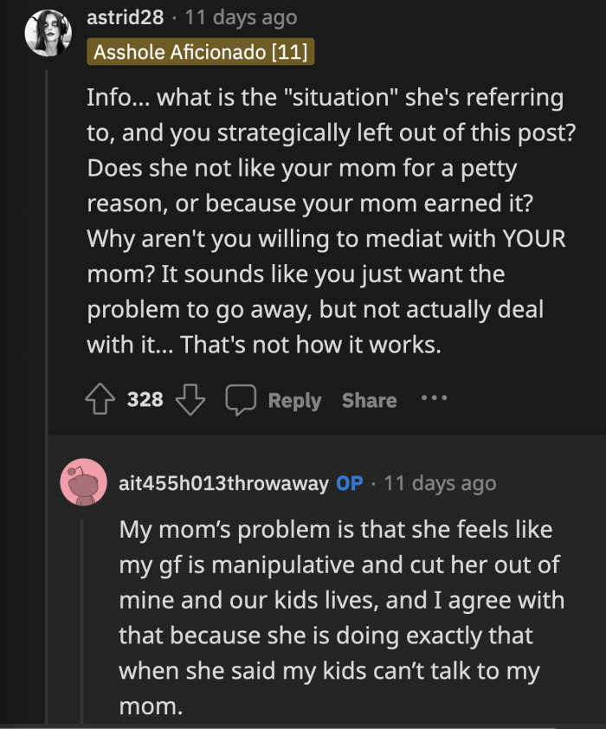Click the Share icon on astrid28's comment
The image size is (606, 729).
pos(369,399)
